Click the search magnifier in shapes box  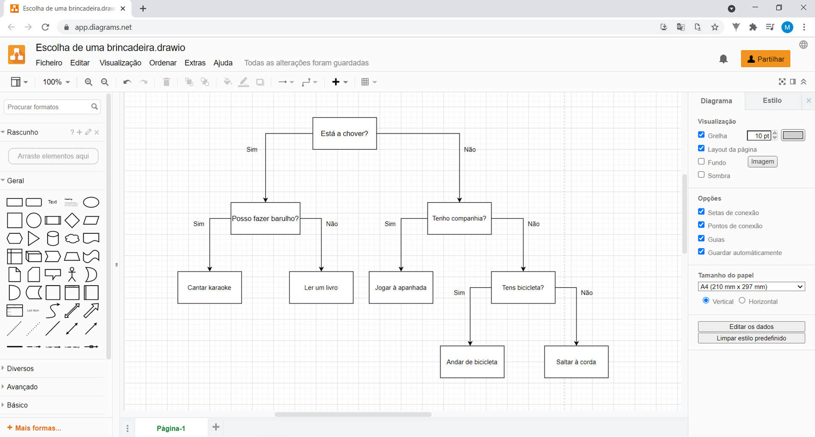(94, 107)
